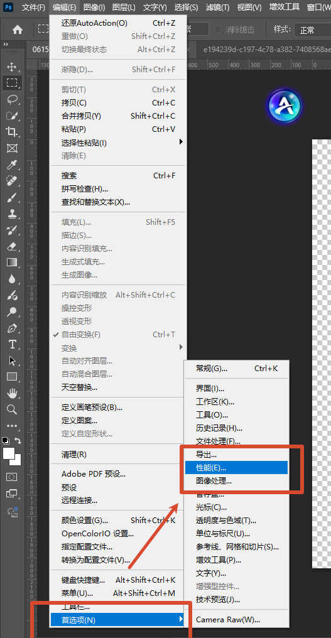Choose 常规(G)... preferences item
331x638 pixels.
(236, 369)
